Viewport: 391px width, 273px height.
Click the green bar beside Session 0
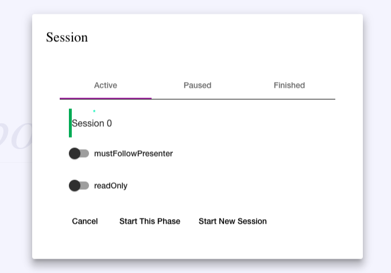click(x=70, y=123)
